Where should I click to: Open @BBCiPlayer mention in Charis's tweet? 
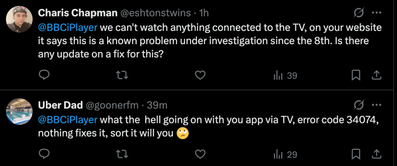[67, 28]
